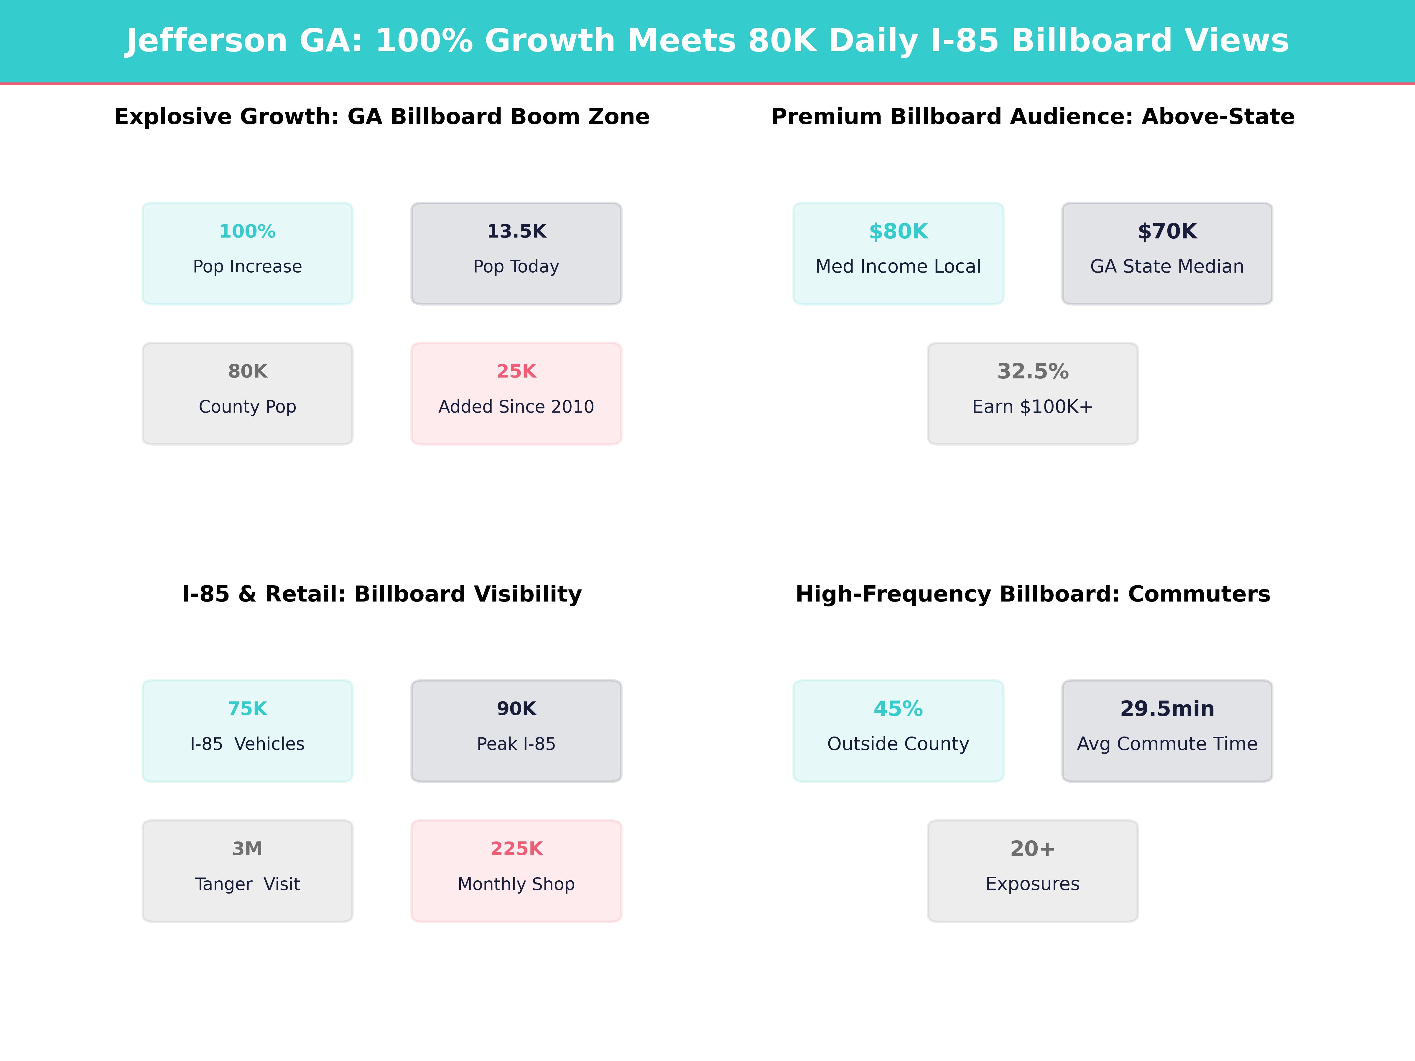Screen dimensions: 1415x1061
Task: Click the '80K County Pop' stat card
Action: click(x=247, y=393)
